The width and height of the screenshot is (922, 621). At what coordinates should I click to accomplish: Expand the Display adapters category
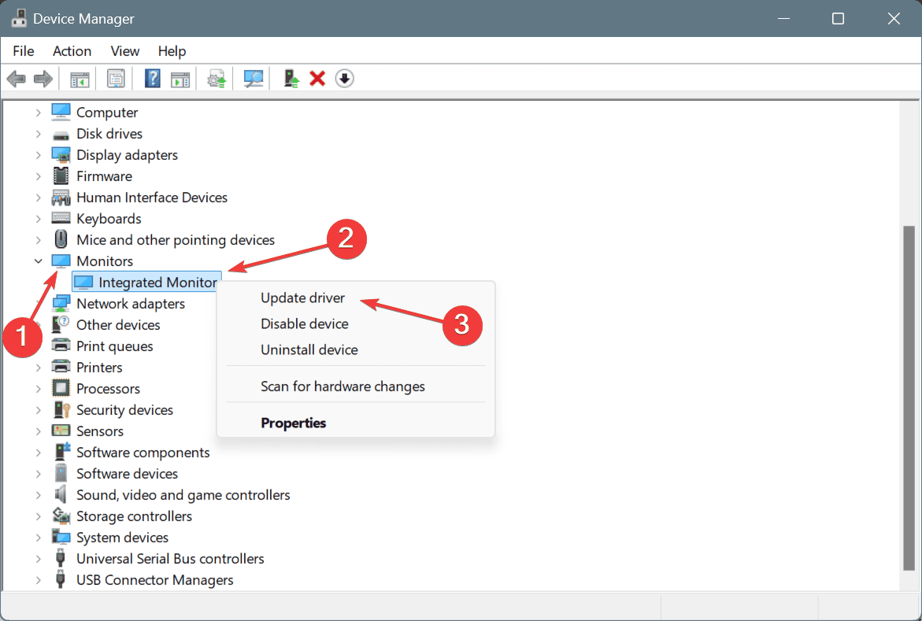click(x=39, y=155)
